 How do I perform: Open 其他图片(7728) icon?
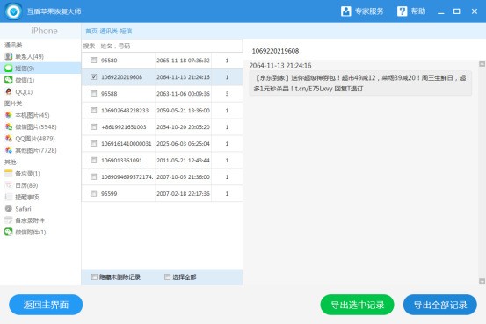click(x=9, y=150)
